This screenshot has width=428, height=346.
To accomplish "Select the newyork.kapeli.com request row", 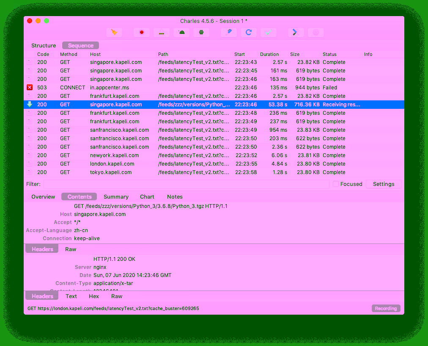I will point(214,155).
